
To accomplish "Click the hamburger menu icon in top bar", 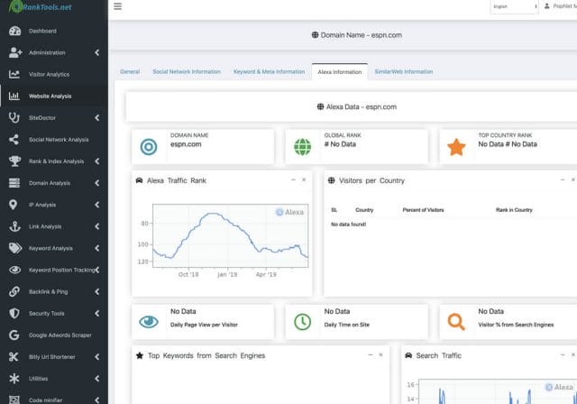I will point(118,6).
